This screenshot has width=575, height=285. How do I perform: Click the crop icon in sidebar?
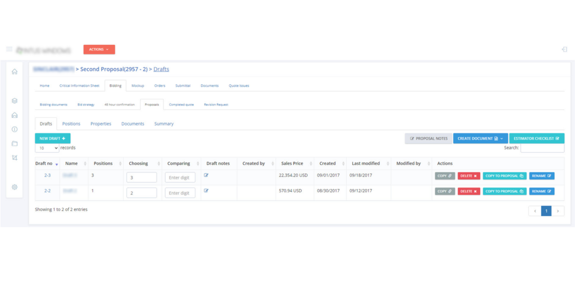(x=15, y=158)
